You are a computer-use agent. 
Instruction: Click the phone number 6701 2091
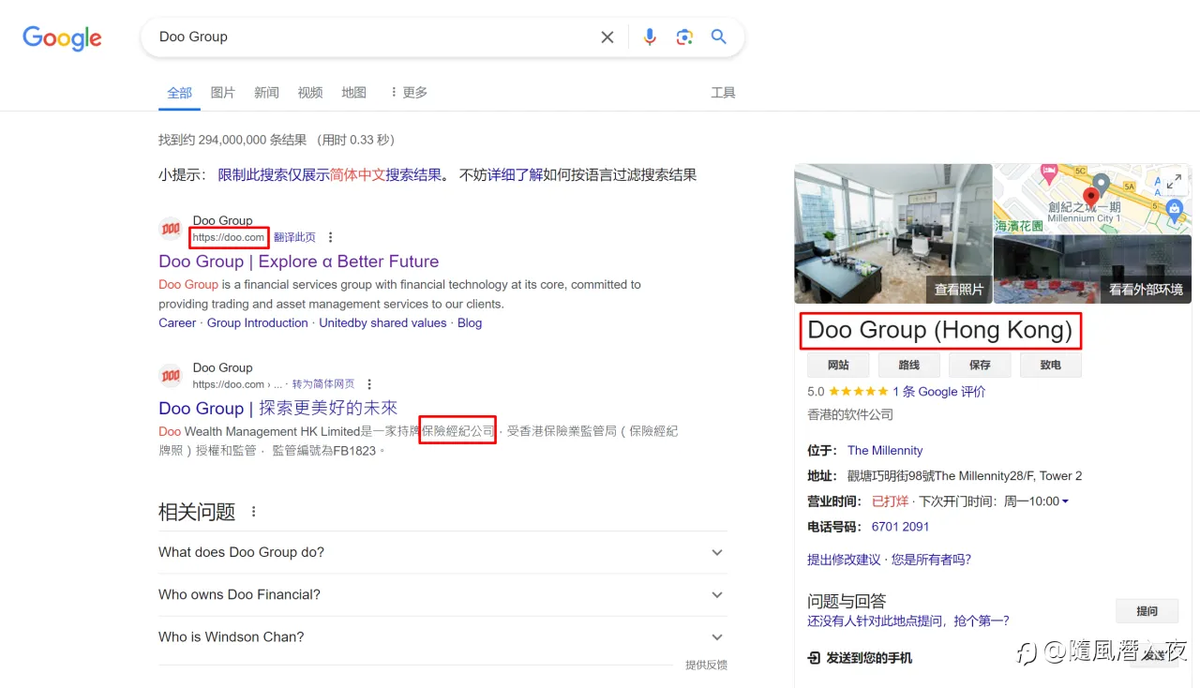pos(900,527)
